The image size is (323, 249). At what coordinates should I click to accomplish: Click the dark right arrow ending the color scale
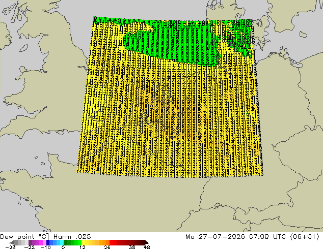[147, 242]
